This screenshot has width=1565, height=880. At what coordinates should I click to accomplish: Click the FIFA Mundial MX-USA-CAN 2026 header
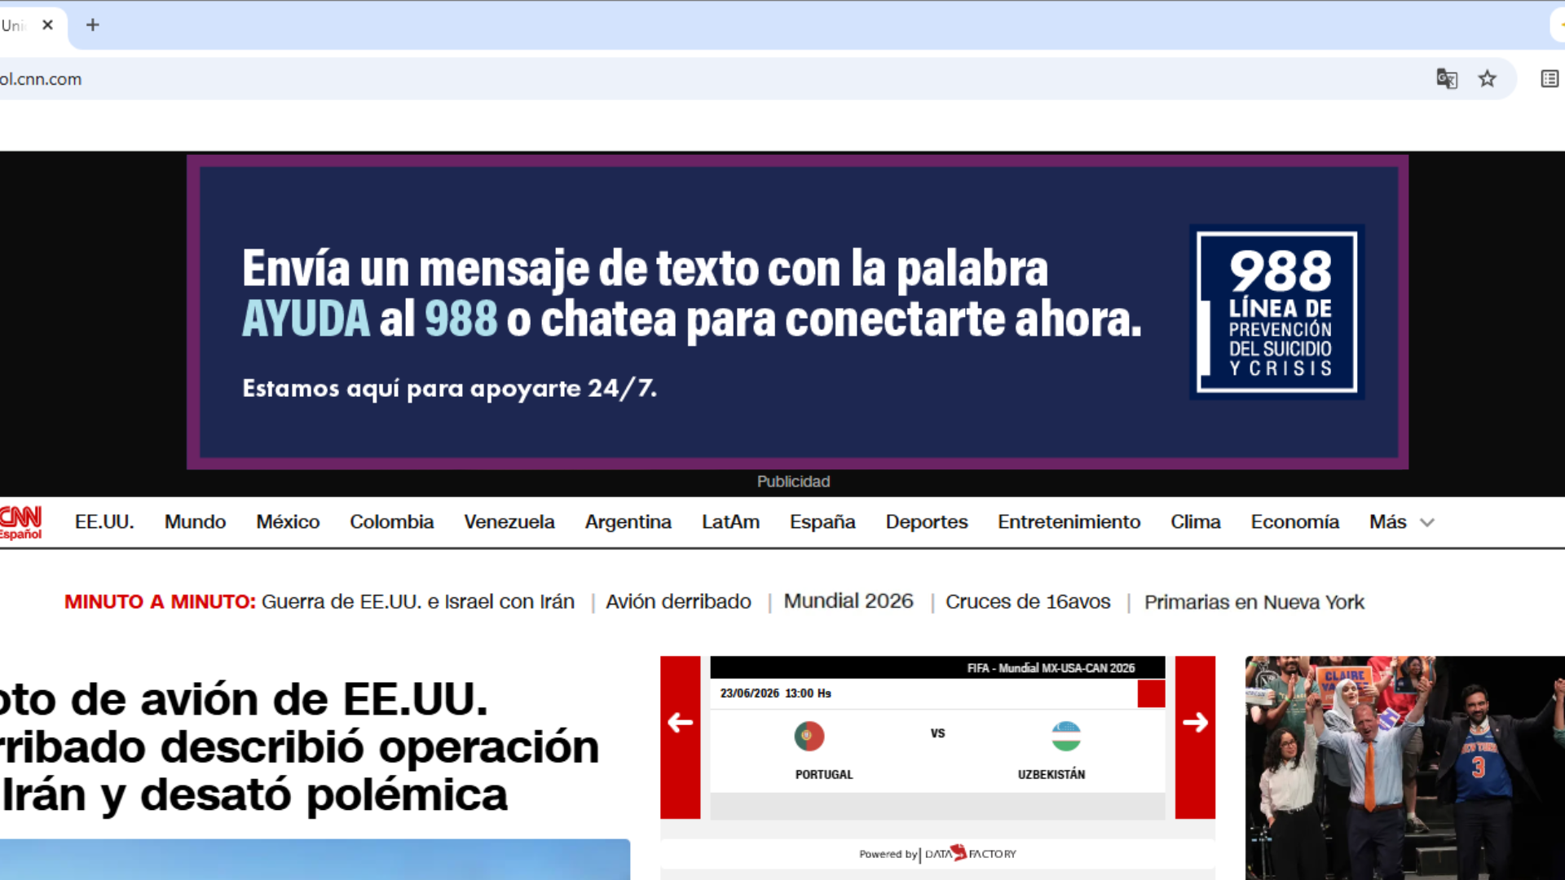(1051, 668)
